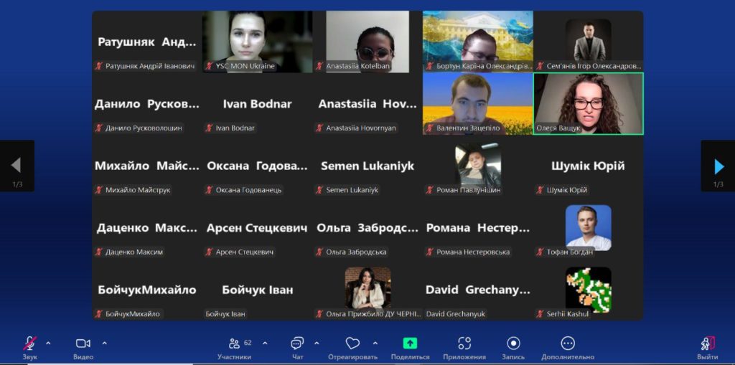Click the Отреагировать reactions heart icon

(x=352, y=343)
